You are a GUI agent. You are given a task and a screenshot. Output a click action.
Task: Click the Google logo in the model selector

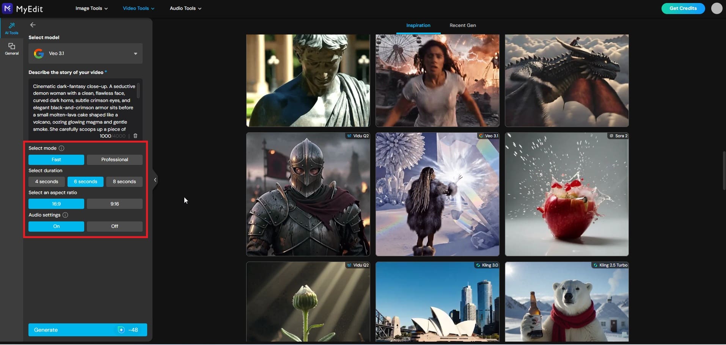(39, 53)
